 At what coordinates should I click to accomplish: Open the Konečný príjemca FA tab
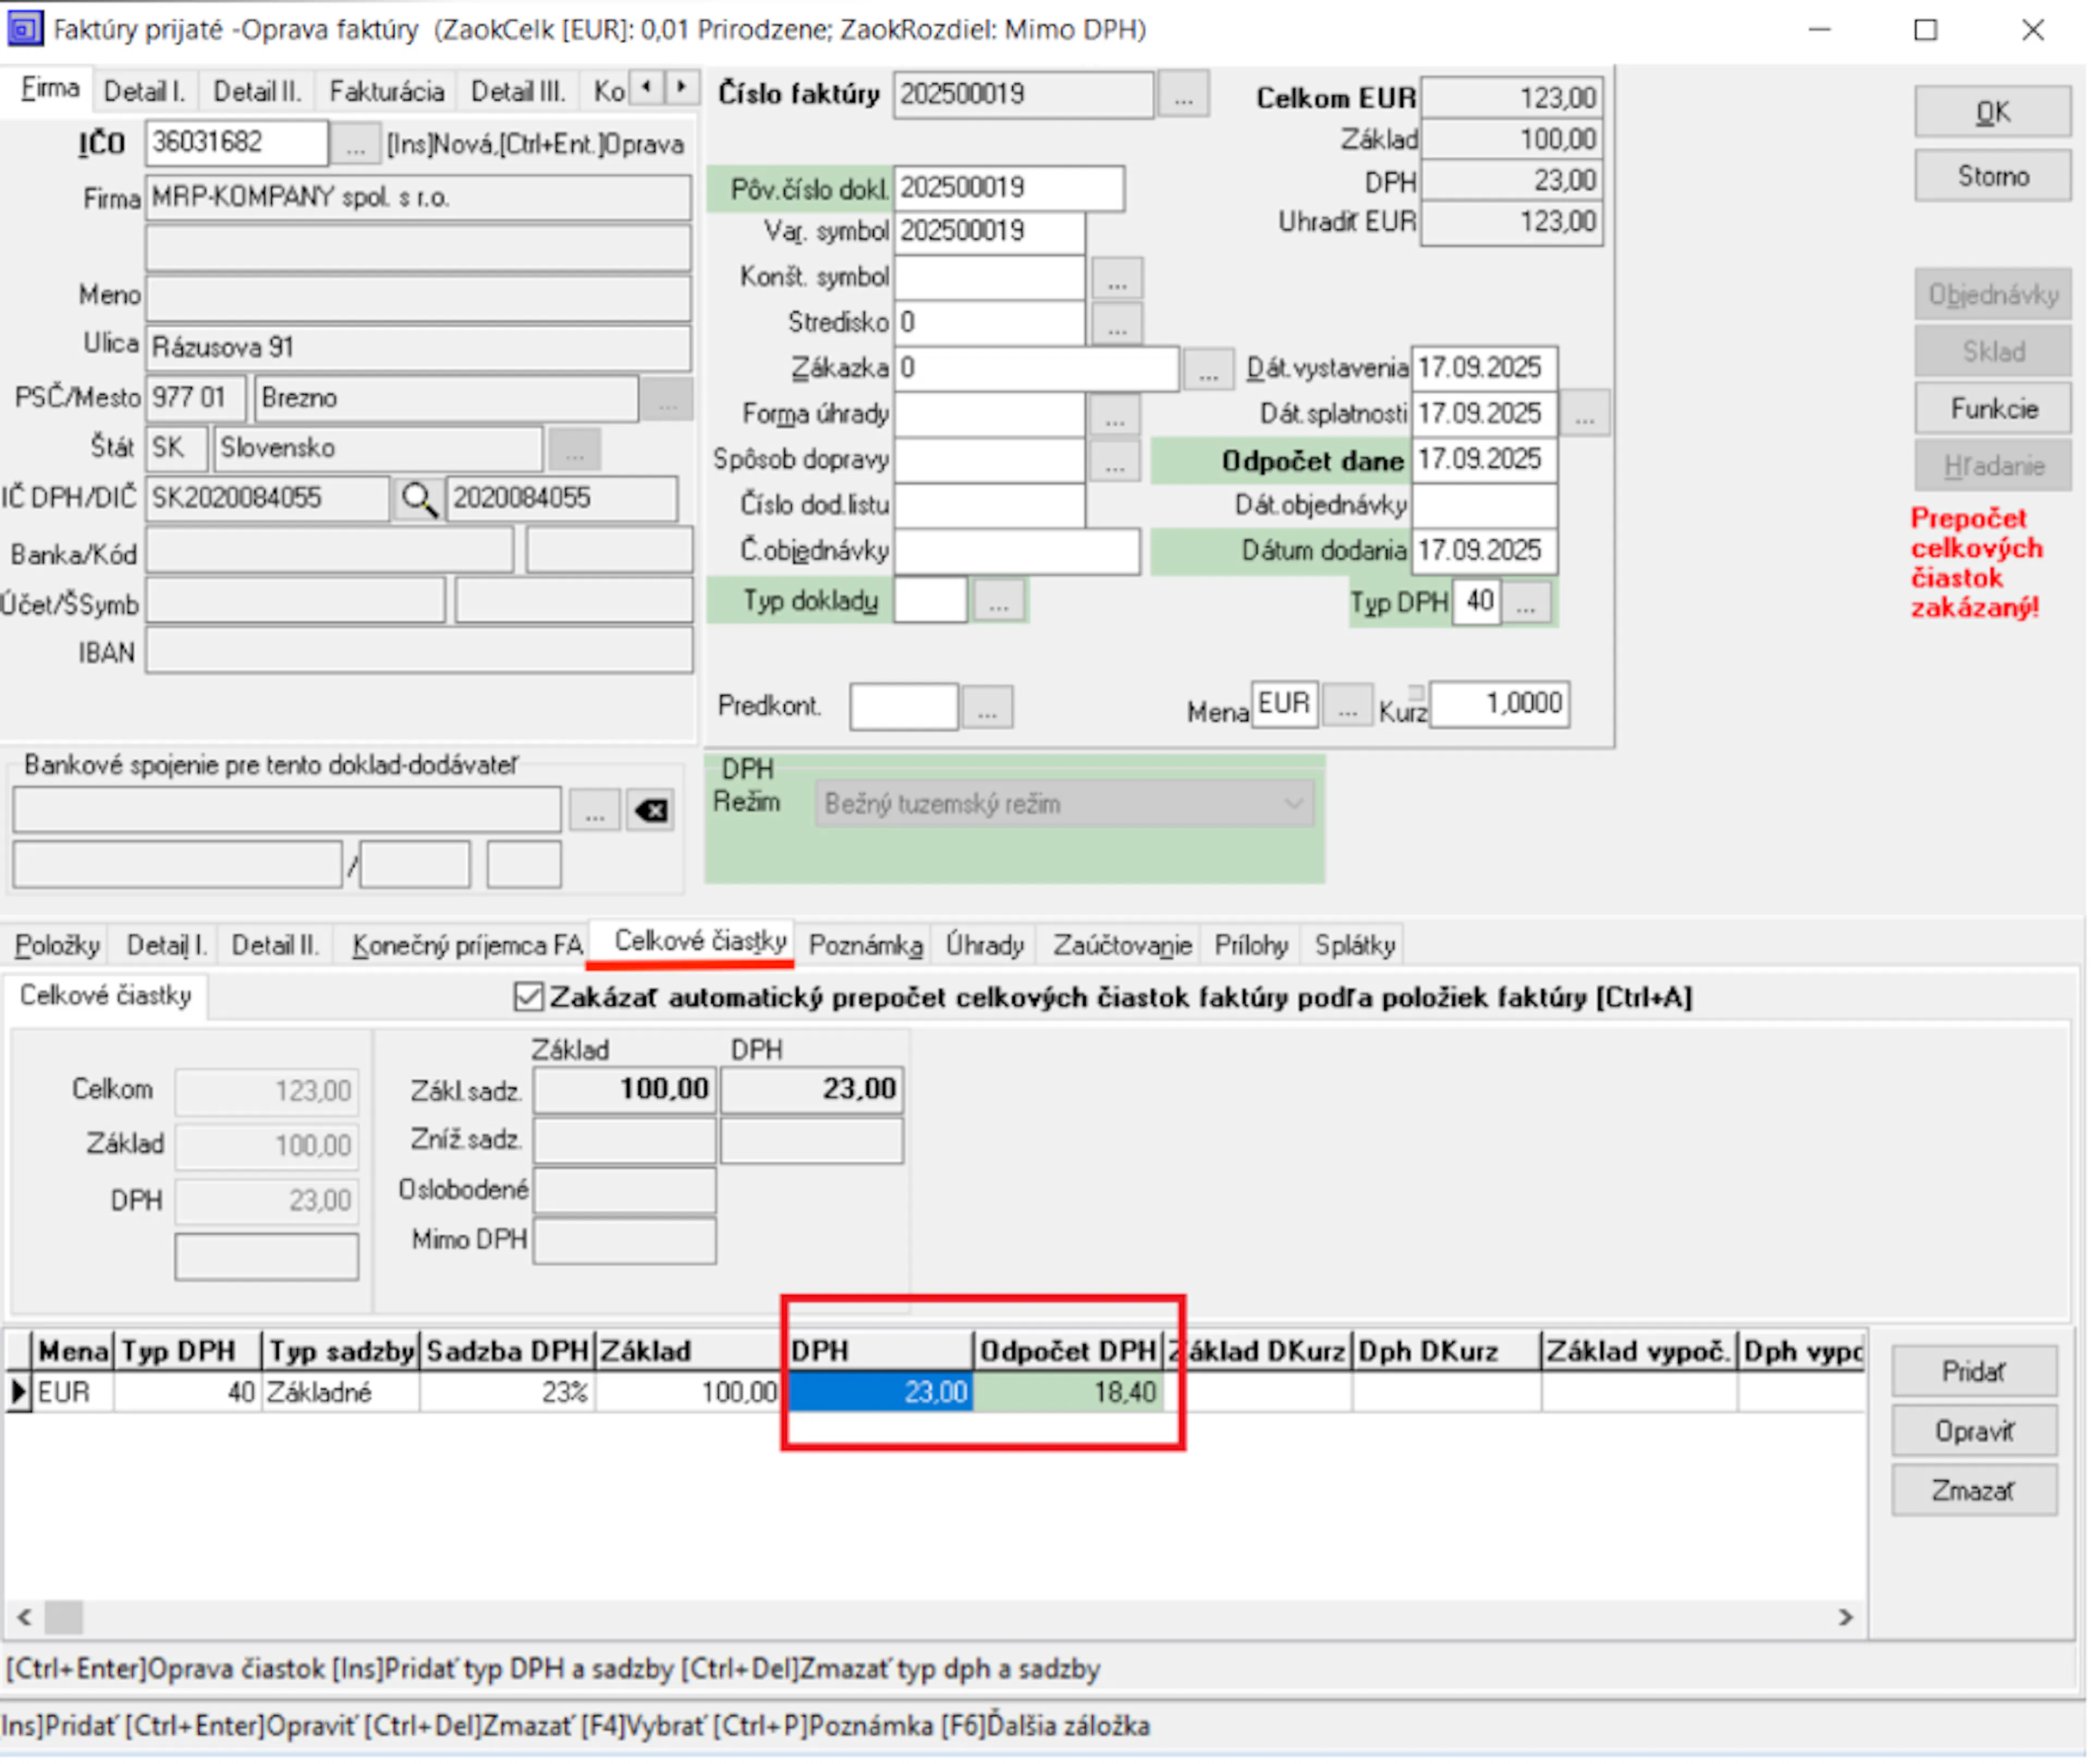point(467,947)
